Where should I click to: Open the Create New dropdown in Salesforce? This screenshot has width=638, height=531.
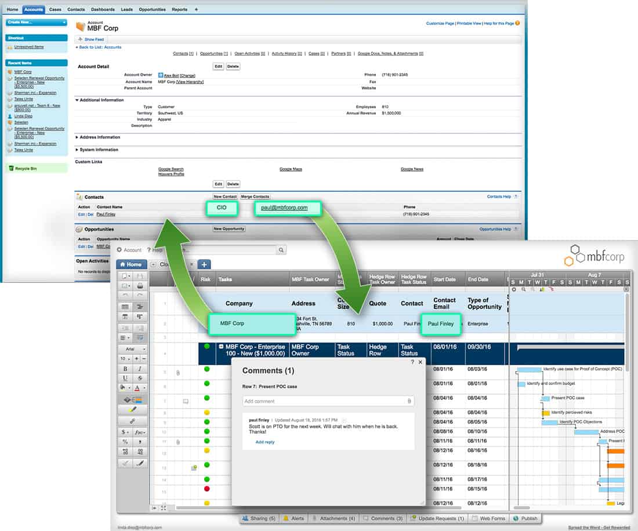pos(36,23)
